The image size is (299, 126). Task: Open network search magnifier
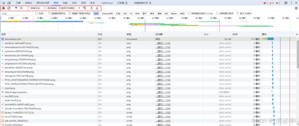(x=21, y=8)
